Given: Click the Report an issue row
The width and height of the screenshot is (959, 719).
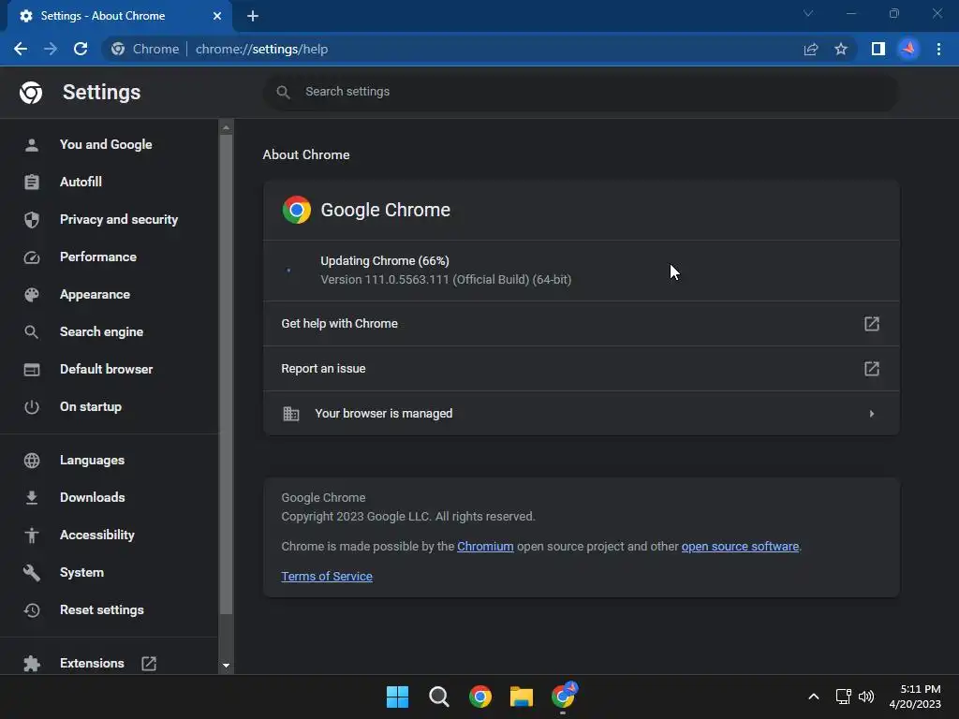Looking at the screenshot, I should pos(581,369).
